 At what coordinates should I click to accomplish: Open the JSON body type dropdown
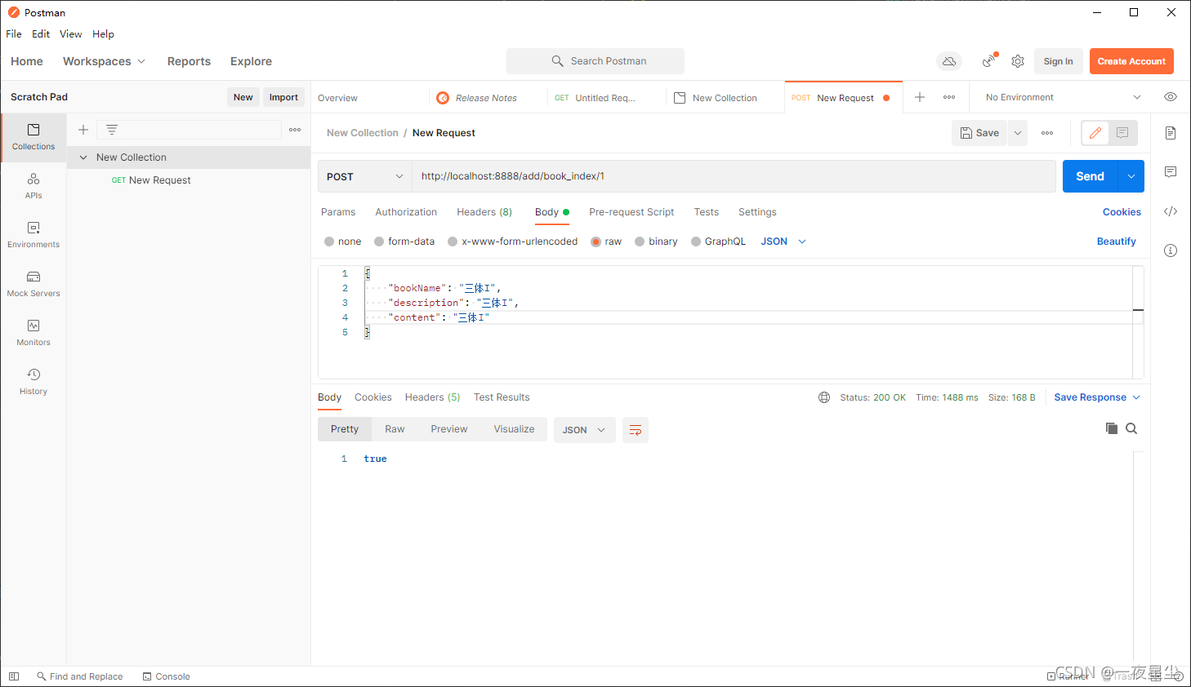click(x=783, y=242)
